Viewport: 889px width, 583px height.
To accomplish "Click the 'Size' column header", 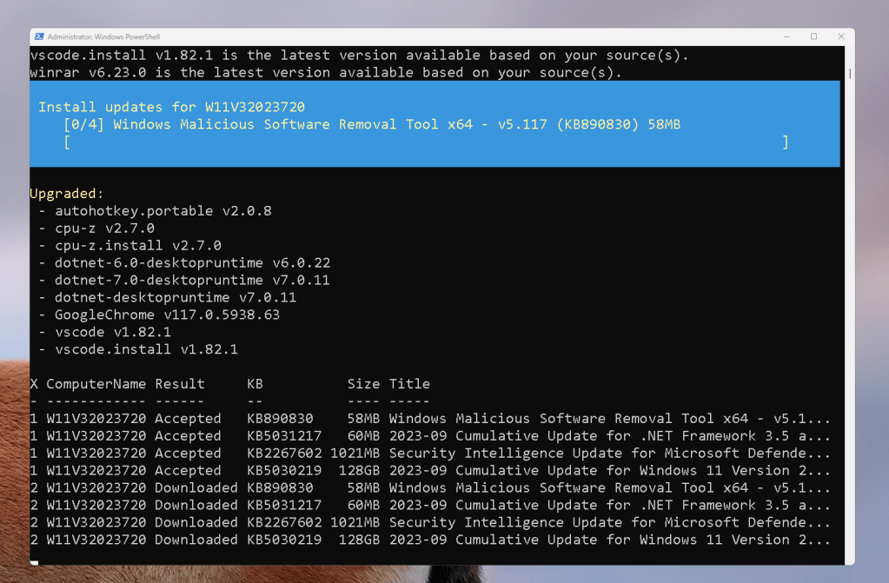I will point(363,384).
